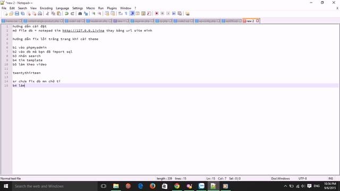Open the Run menu

coord(101,8)
